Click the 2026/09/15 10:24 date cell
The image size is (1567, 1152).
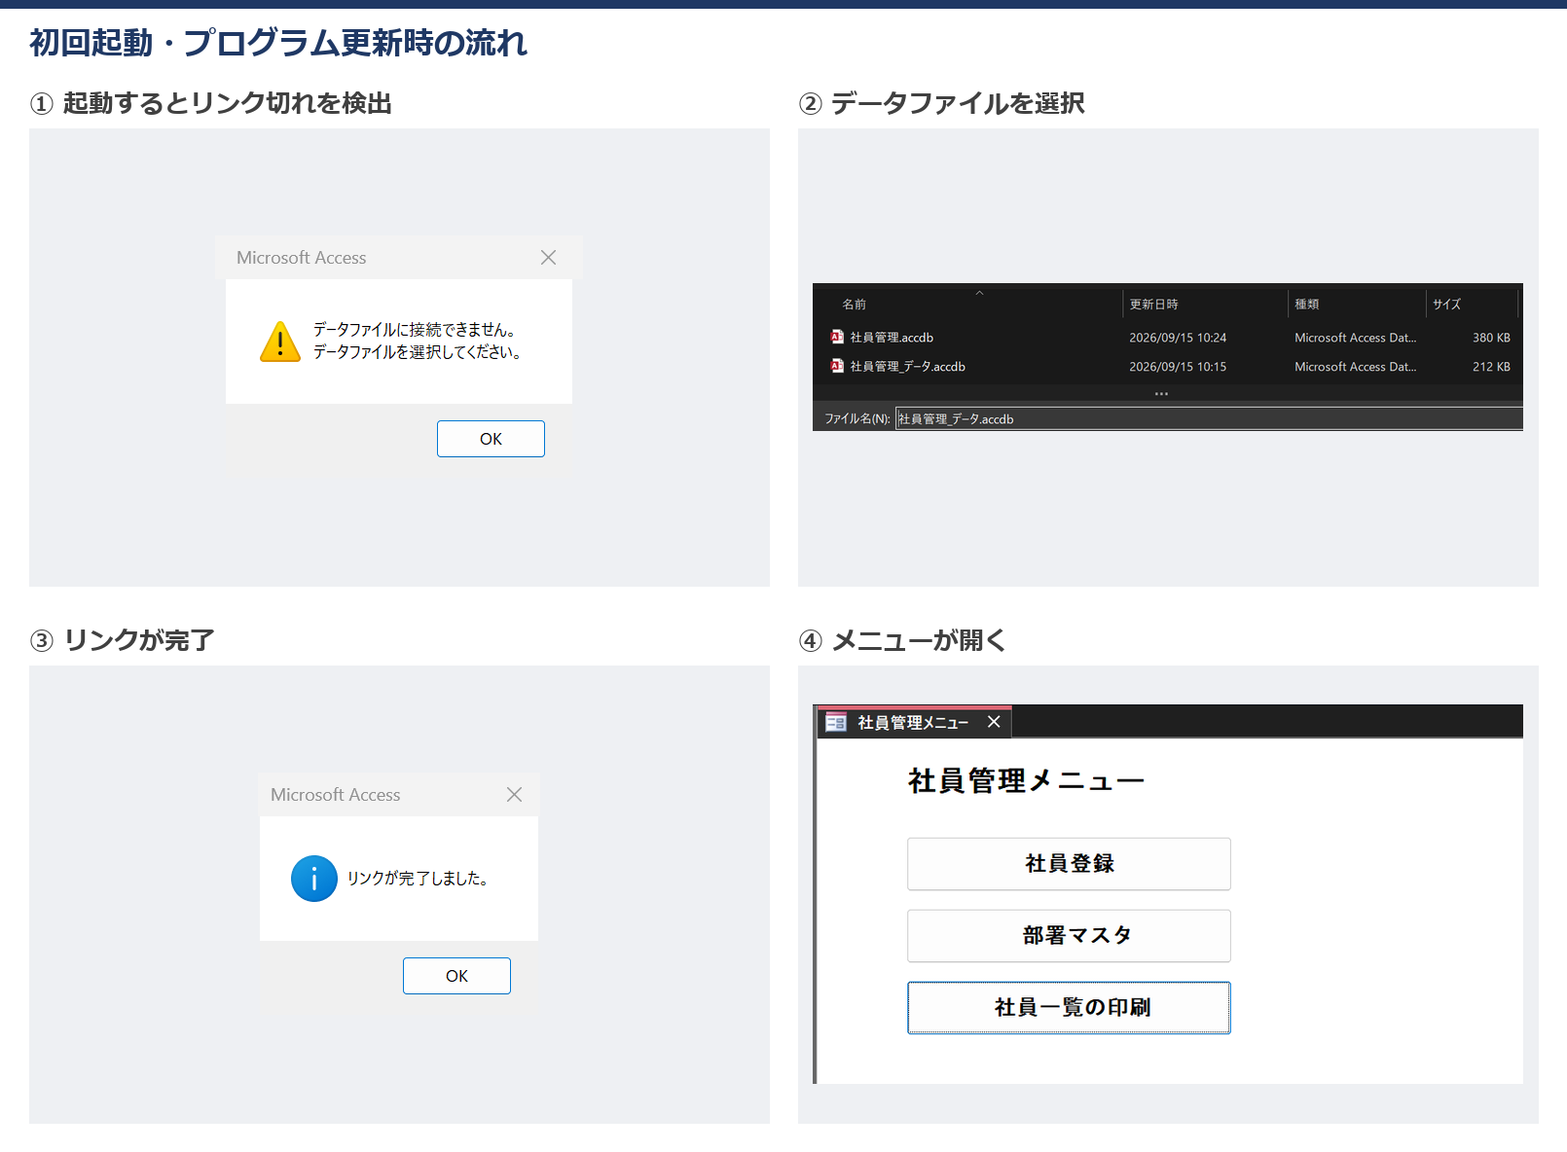tap(1178, 338)
